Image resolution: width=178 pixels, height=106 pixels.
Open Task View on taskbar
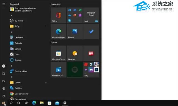coord(26,103)
